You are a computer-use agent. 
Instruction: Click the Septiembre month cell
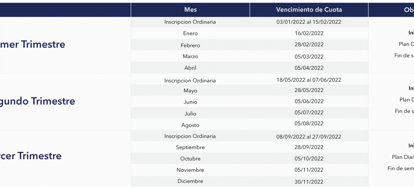[190, 147]
